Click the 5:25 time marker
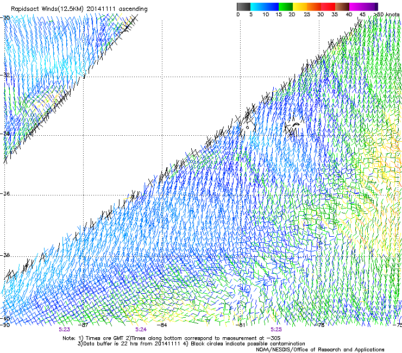The width and height of the screenshot is (402, 353). 276,330
